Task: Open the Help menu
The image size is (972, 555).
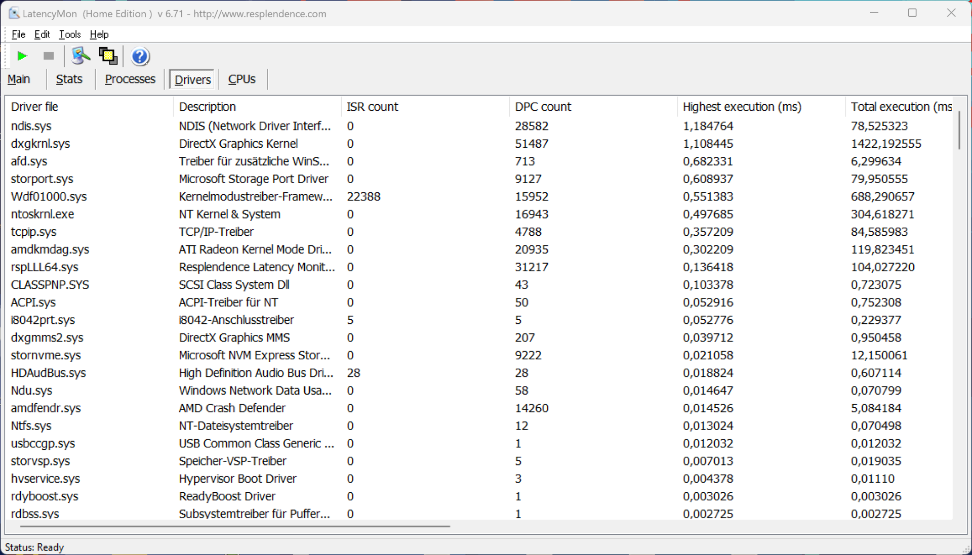Action: pos(99,34)
